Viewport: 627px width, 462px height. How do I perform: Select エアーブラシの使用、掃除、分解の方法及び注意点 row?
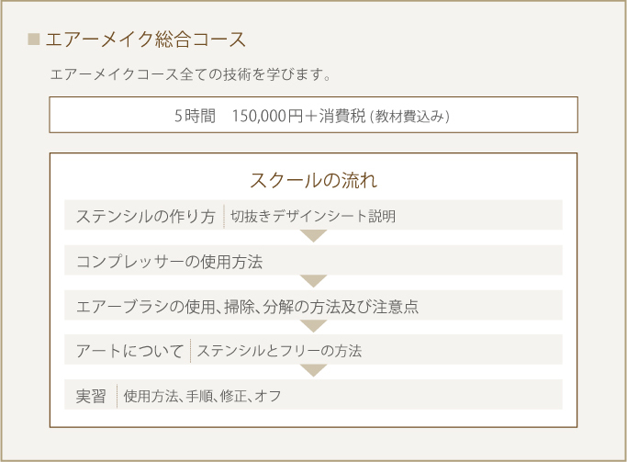point(314,305)
